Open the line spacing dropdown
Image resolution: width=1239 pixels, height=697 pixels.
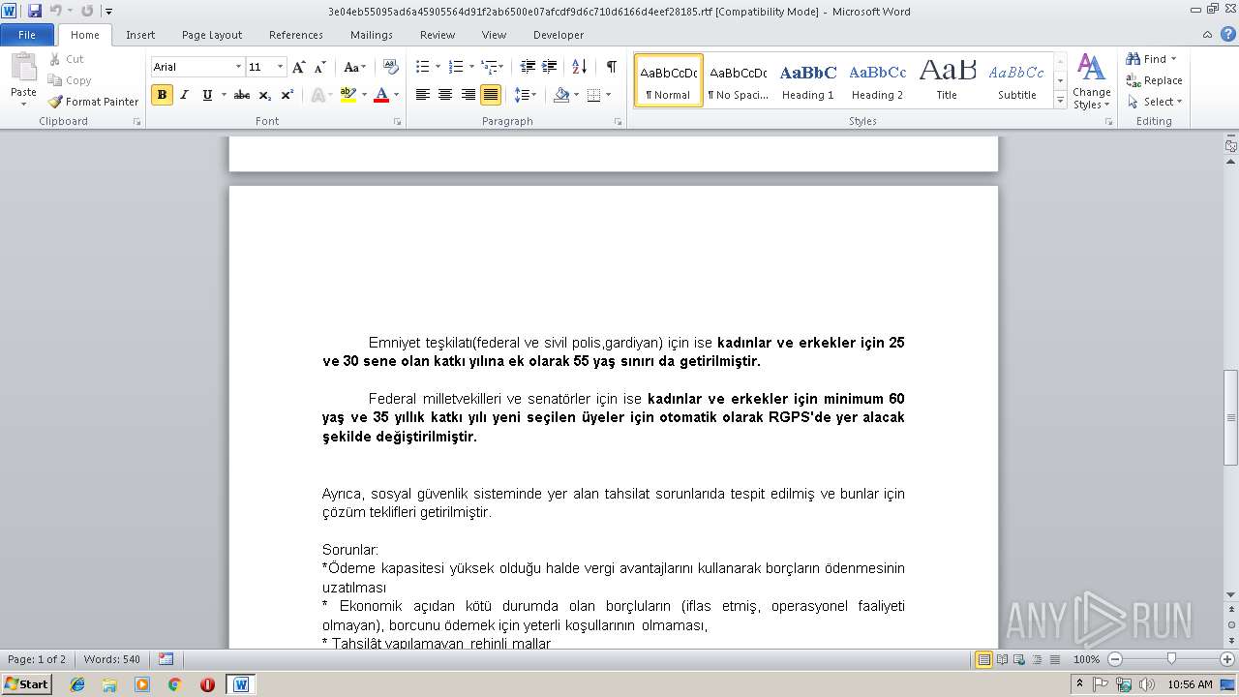tap(526, 95)
